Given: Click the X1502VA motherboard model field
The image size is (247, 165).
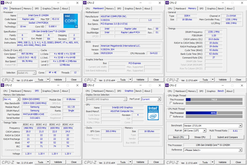Looking at the screenshot, I should [119, 20].
